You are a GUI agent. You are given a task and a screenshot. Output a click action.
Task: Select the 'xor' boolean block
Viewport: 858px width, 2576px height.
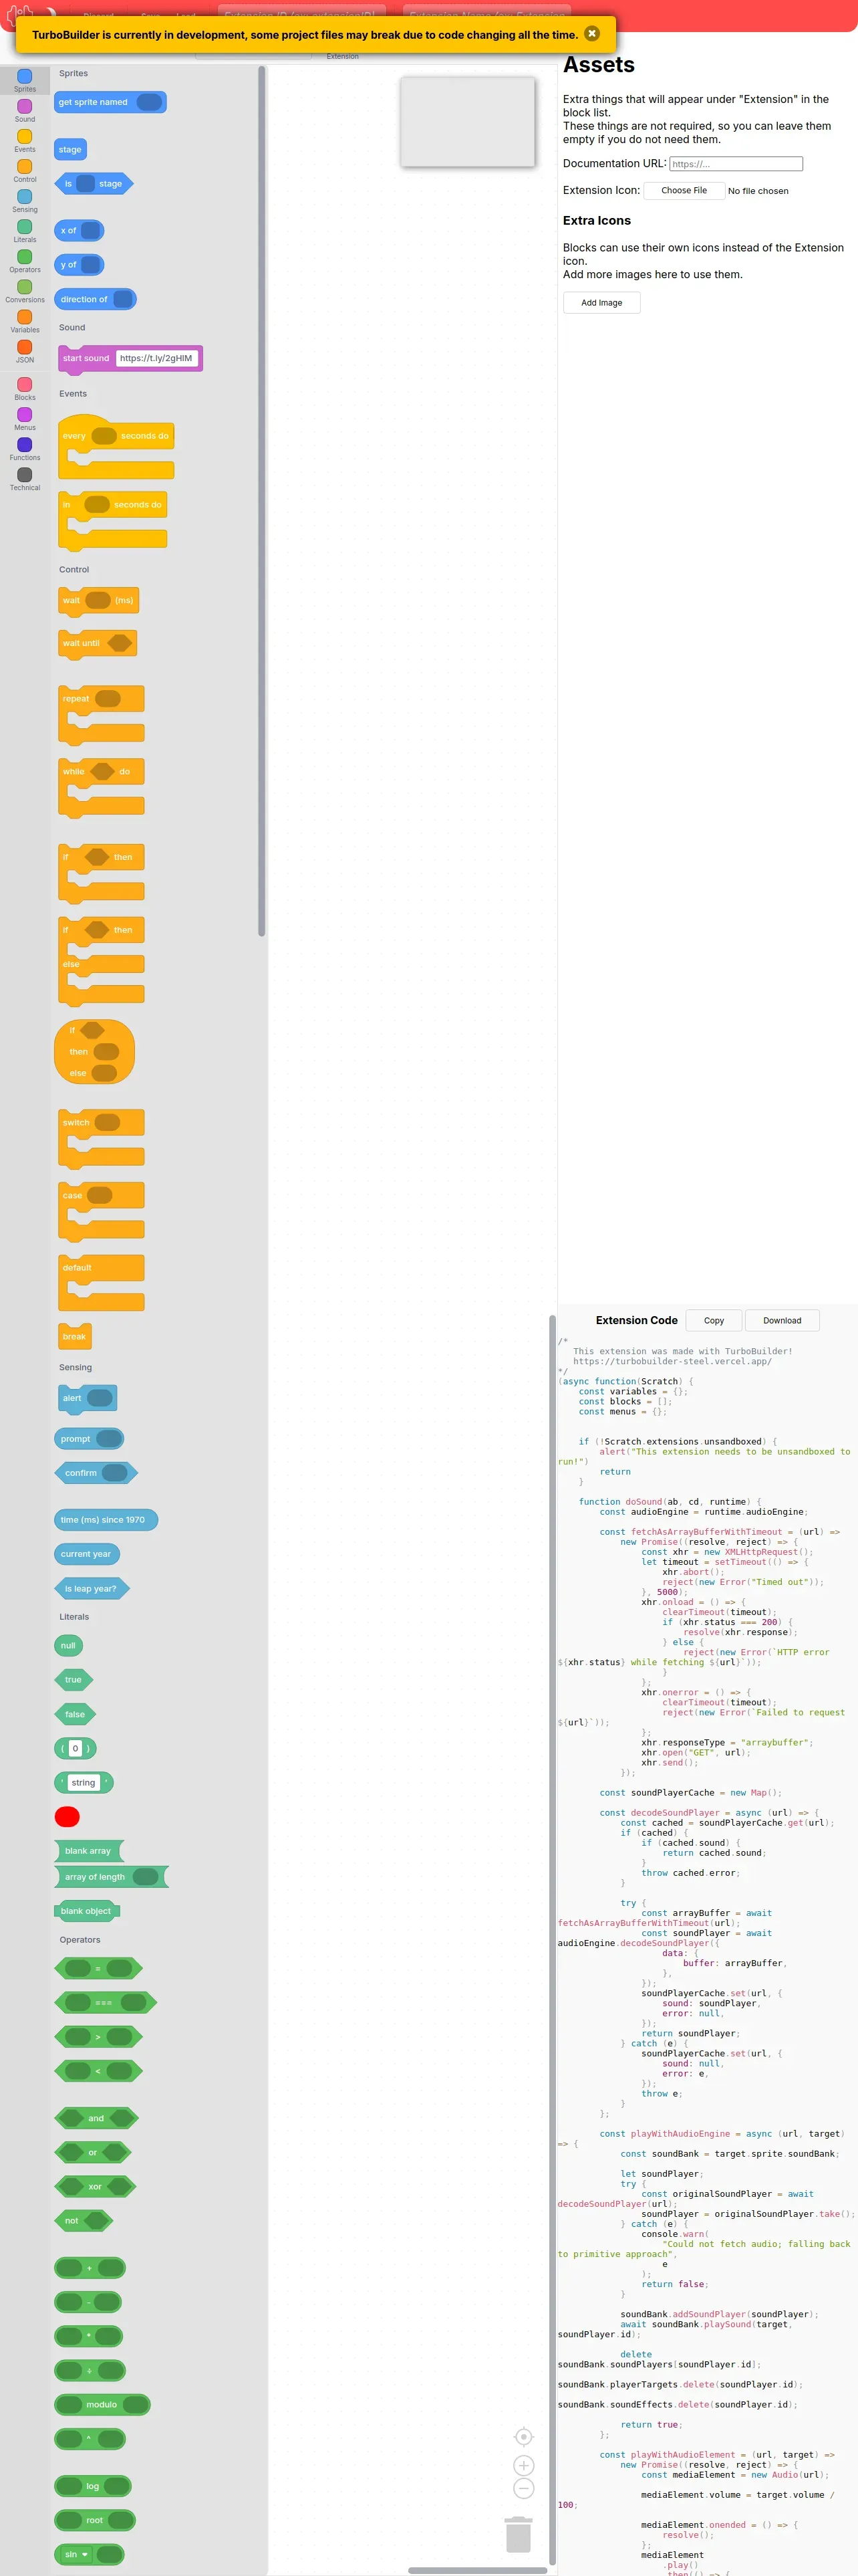point(95,2186)
